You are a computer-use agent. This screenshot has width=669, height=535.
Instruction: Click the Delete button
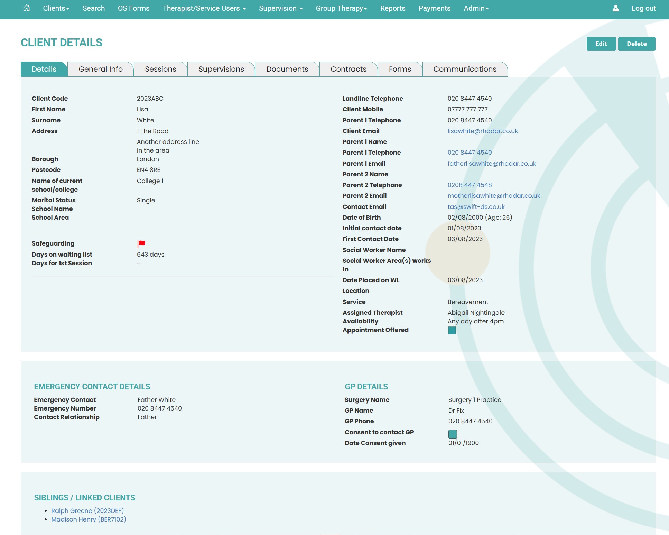637,44
